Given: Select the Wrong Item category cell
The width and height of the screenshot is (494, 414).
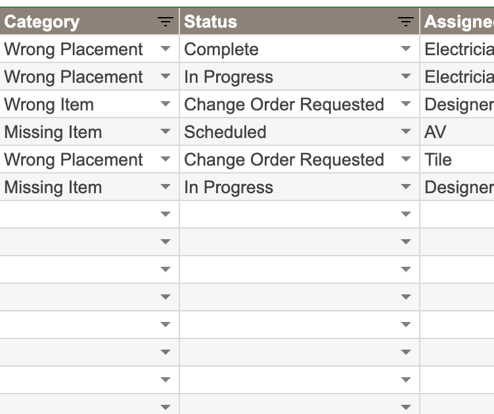Looking at the screenshot, I should tap(89, 104).
